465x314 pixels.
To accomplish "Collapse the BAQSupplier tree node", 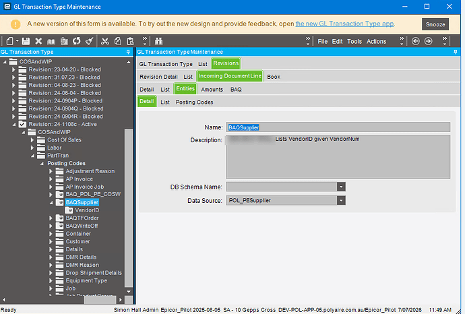I will click(51, 203).
